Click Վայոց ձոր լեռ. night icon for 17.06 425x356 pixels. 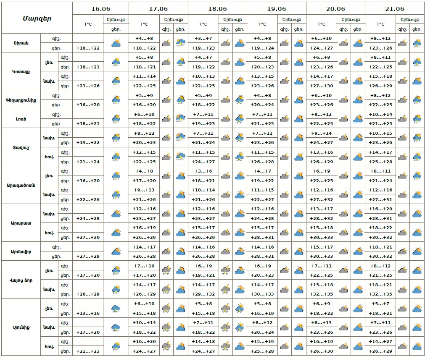166,270
